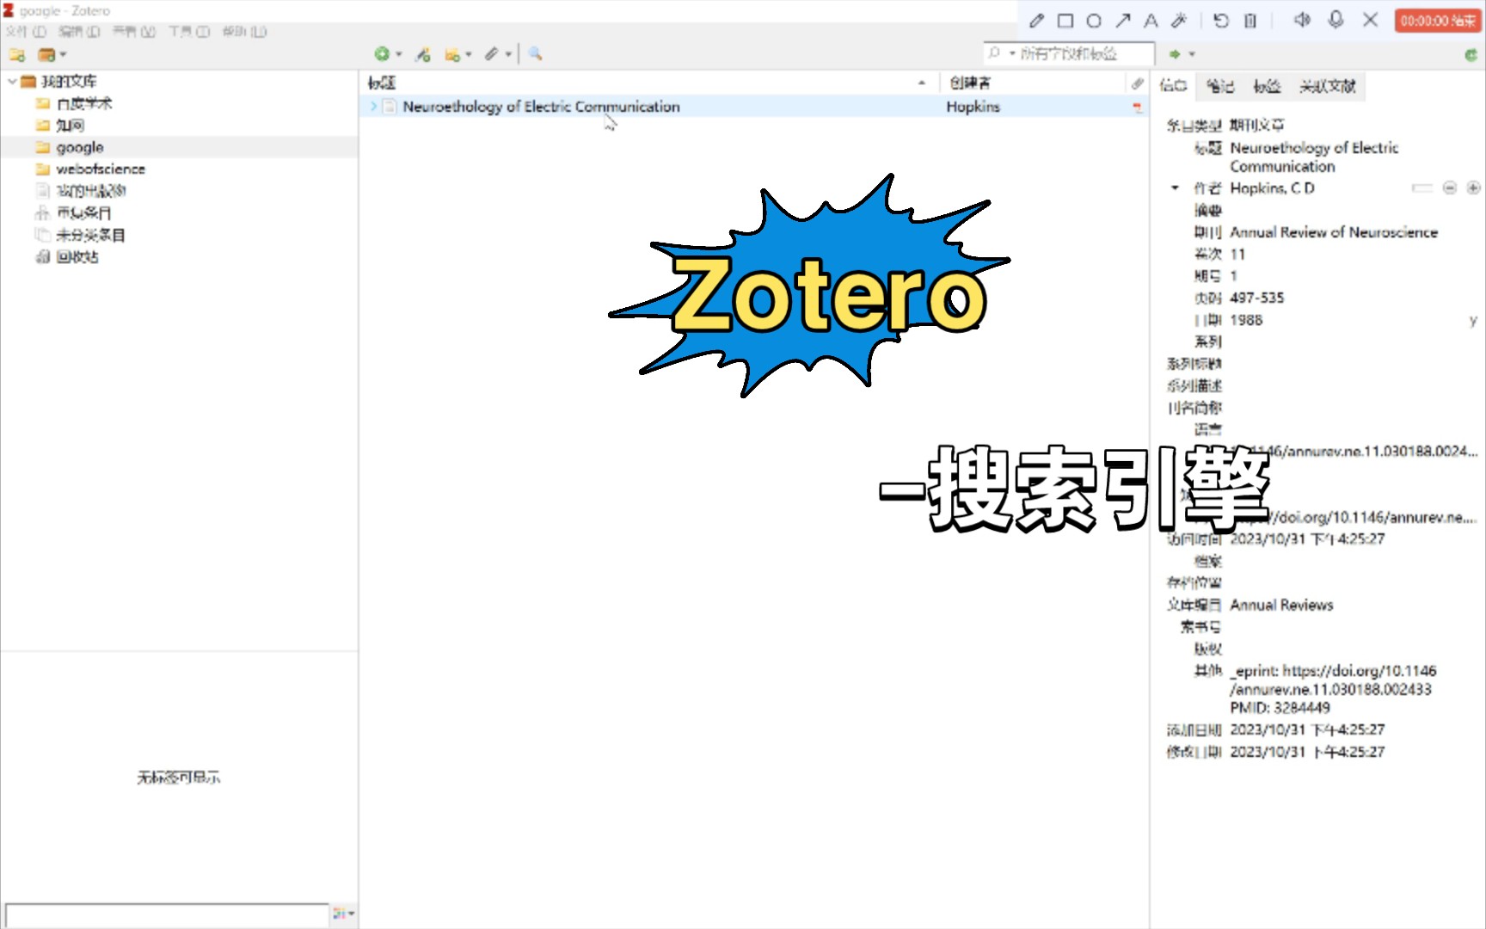Open the Trash in the library tree
1486x929 pixels.
(77, 257)
